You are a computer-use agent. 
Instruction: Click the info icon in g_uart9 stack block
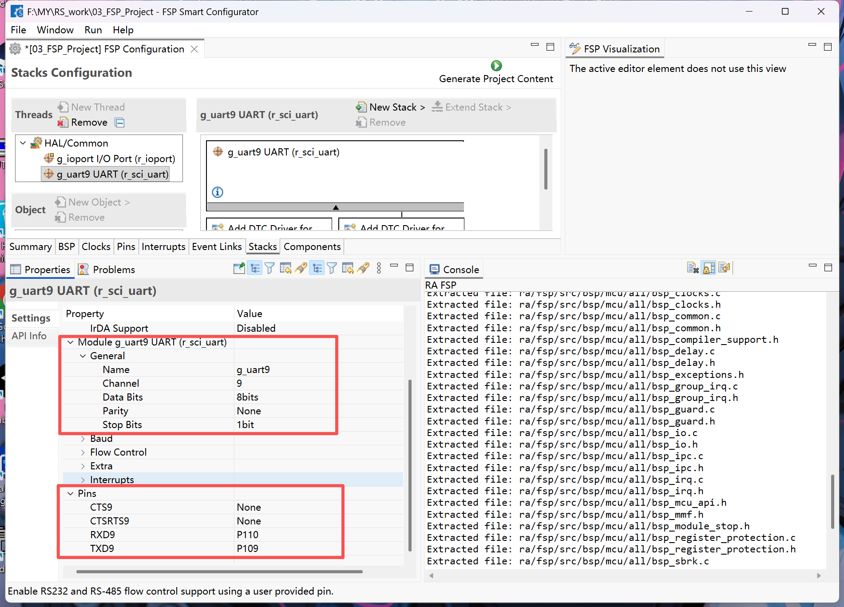pyautogui.click(x=218, y=192)
